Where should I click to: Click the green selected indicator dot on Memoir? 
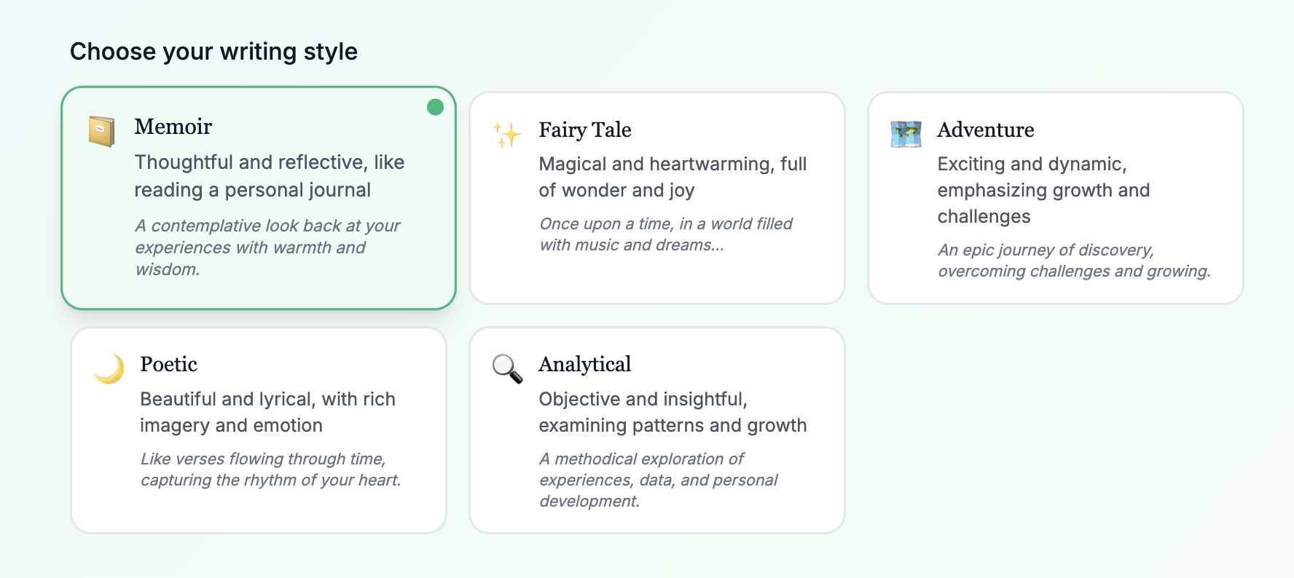coord(435,107)
